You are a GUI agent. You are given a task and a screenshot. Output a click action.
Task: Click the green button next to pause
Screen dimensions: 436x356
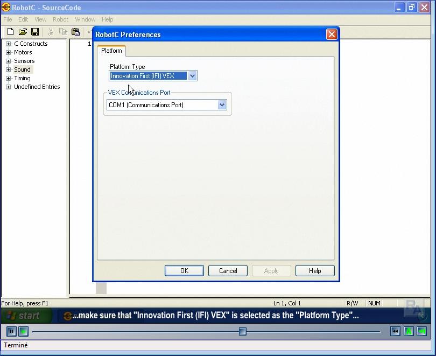[x=23, y=331]
